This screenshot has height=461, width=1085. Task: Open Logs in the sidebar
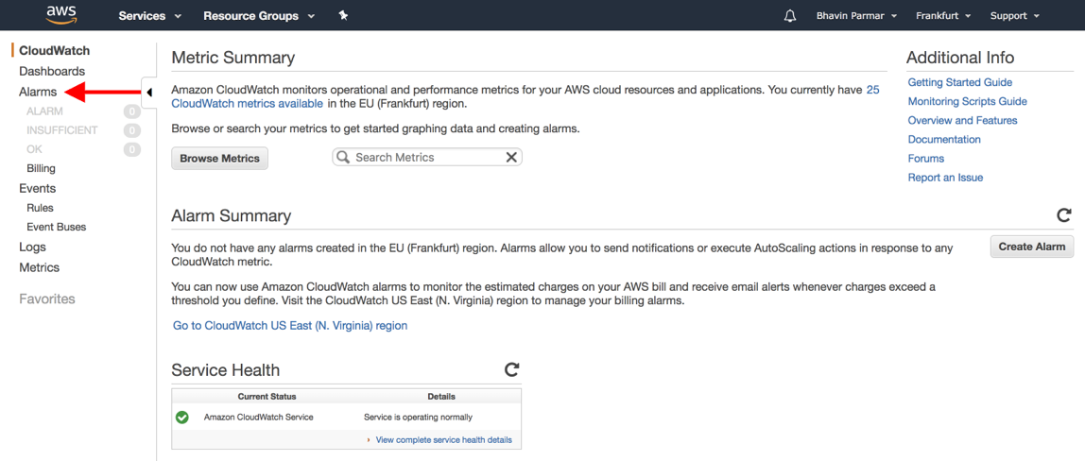[x=32, y=247]
